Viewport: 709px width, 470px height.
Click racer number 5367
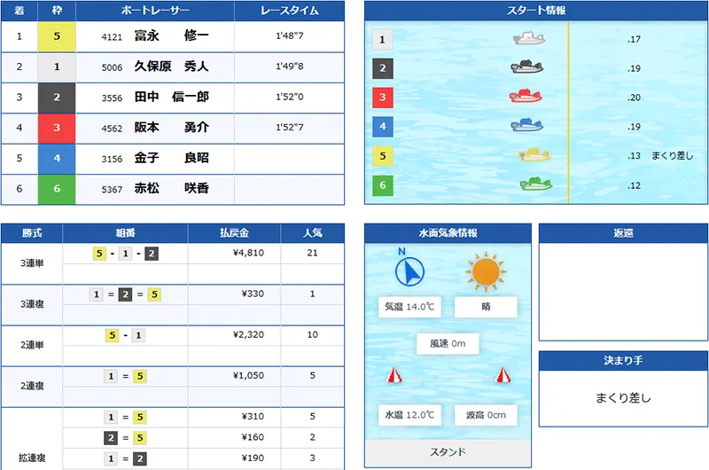point(112,190)
